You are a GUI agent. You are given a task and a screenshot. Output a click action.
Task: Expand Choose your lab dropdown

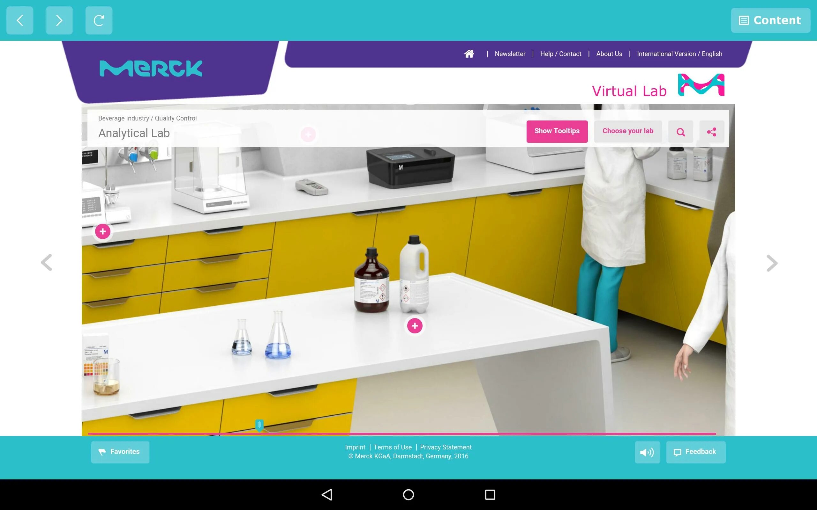628,131
